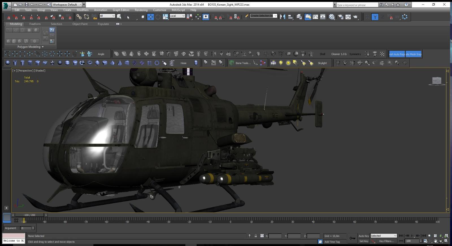
Task: Toggle the Y axis constraint button
Action: coord(375,17)
